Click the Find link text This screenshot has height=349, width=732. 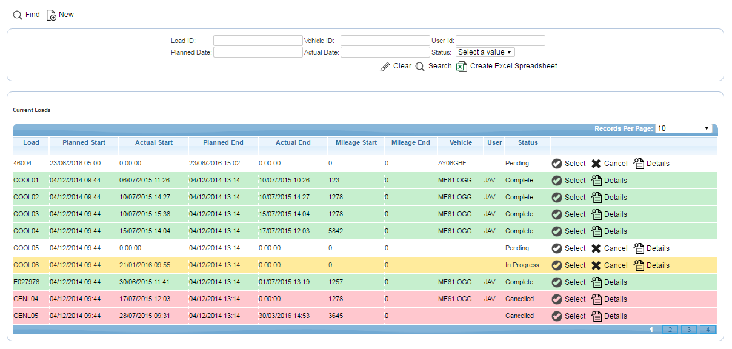click(33, 15)
